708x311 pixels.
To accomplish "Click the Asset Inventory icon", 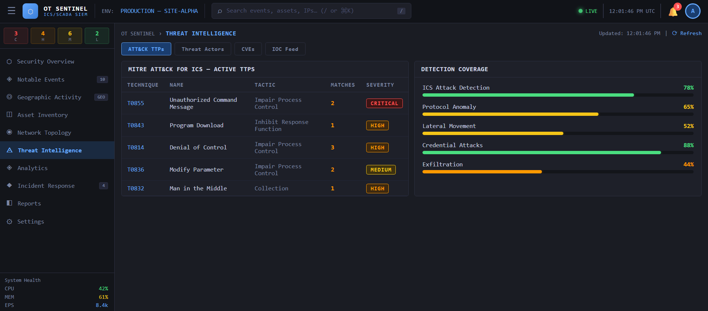I will (x=10, y=115).
